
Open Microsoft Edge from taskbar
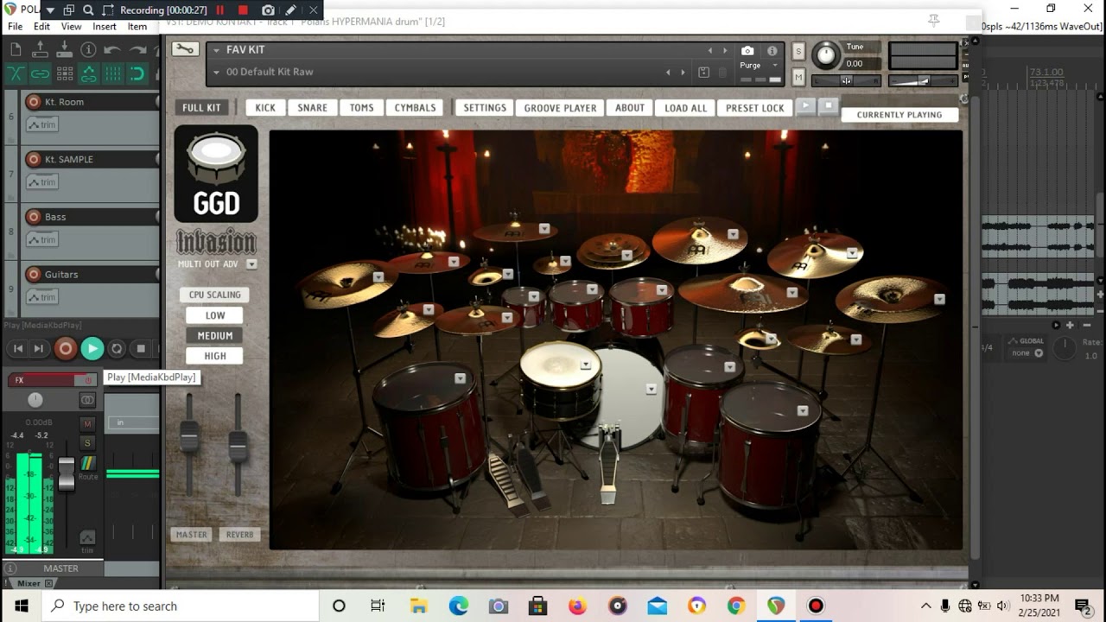pos(458,606)
